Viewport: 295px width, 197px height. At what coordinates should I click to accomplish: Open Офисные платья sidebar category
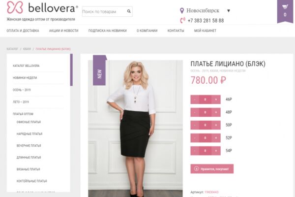[29, 122]
